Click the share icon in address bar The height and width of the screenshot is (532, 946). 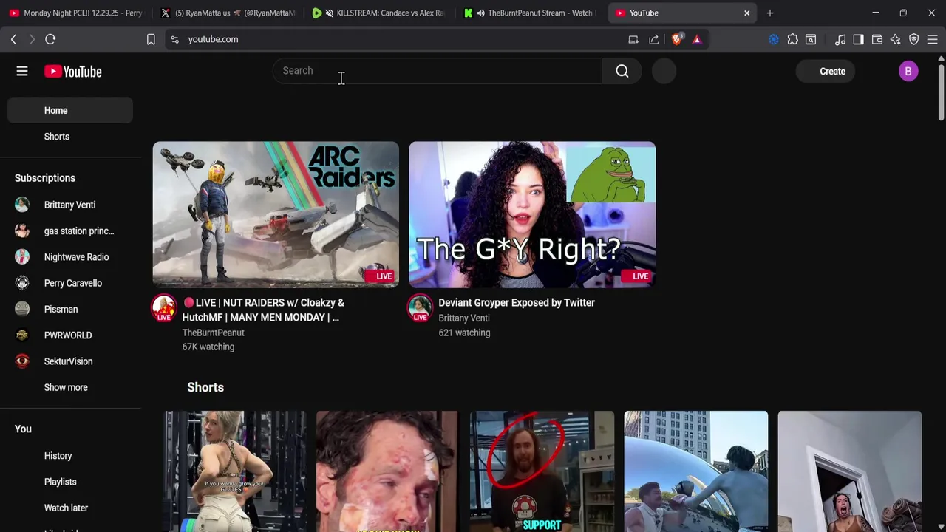[x=654, y=39]
